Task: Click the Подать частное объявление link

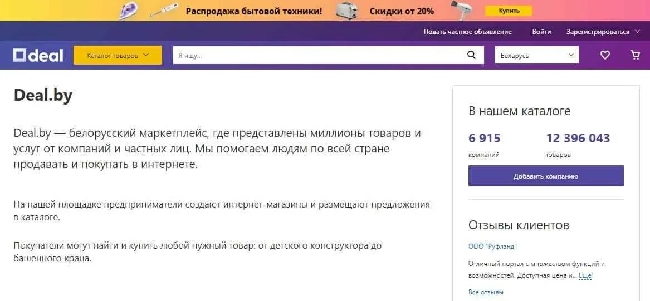Action: [468, 32]
